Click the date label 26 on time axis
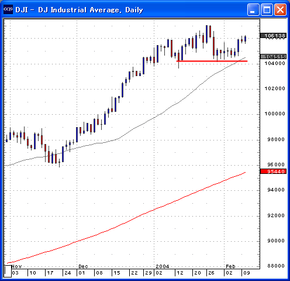This screenshot has width=290, height=281. (x=211, y=273)
